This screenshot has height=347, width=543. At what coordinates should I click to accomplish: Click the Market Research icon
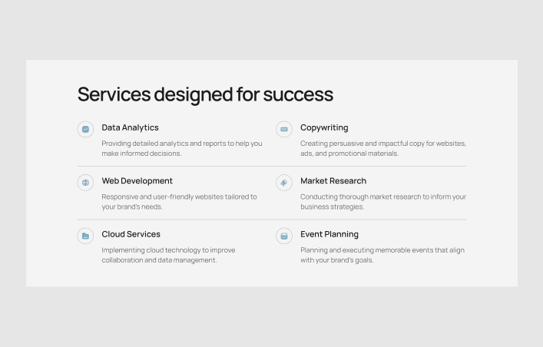[x=284, y=183]
